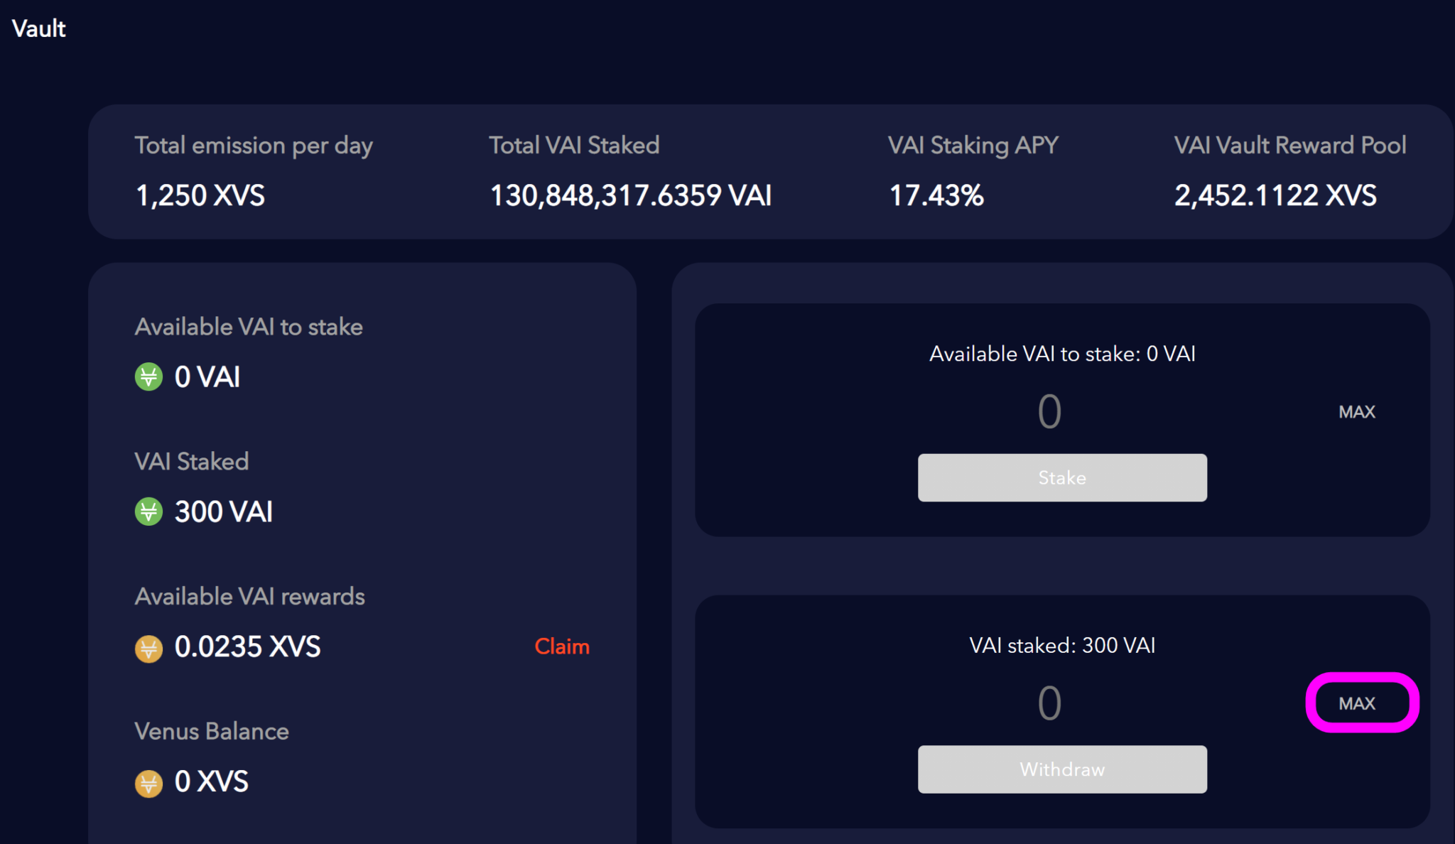Click the Venus Balance label
Viewport: 1455px width, 844px height.
coord(212,731)
